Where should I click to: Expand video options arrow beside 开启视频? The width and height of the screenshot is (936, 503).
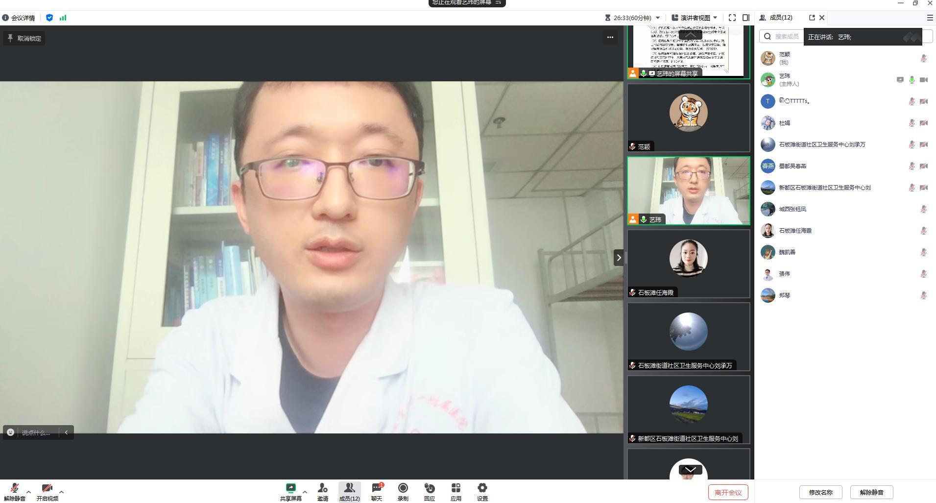[x=61, y=492]
